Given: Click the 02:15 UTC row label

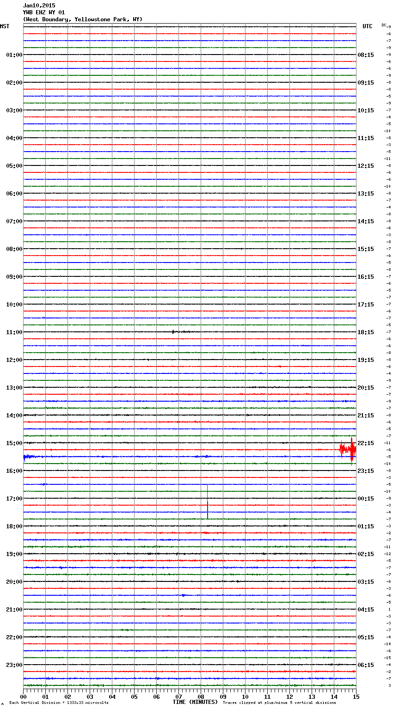Looking at the screenshot, I should pyautogui.click(x=366, y=554).
